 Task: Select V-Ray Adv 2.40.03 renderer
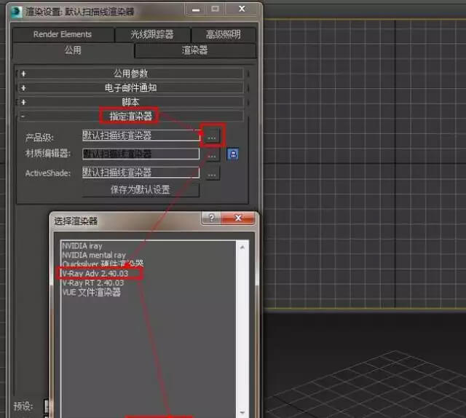[95, 273]
